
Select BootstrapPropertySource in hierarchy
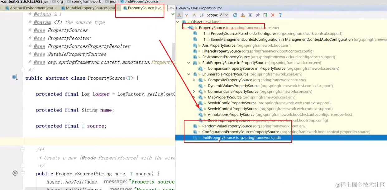click(263, 120)
